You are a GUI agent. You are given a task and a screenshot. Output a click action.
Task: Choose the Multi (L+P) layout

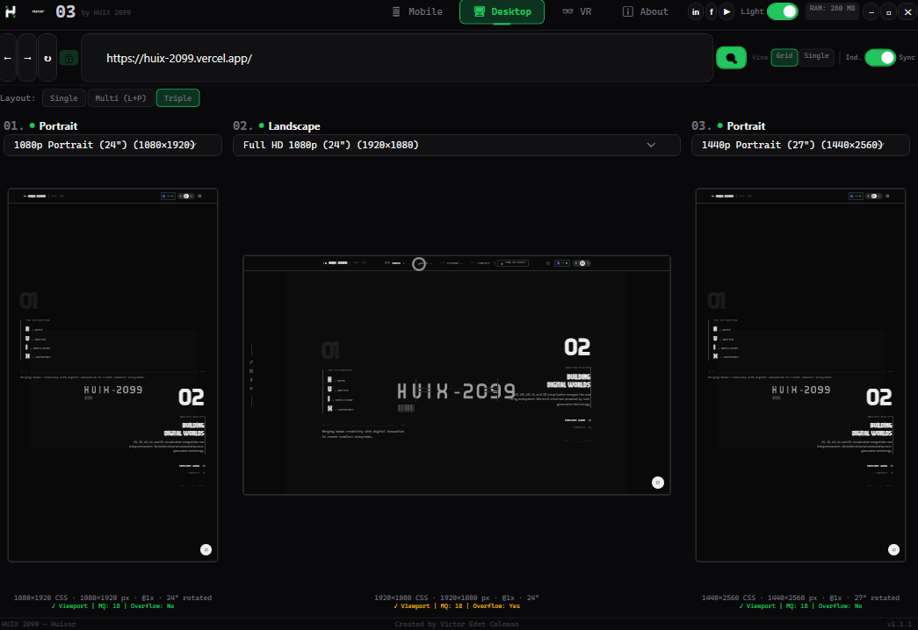[x=121, y=98]
